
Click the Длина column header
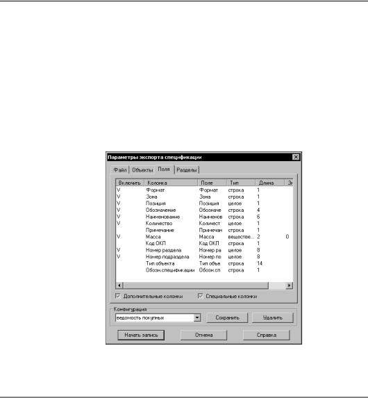[269, 183]
